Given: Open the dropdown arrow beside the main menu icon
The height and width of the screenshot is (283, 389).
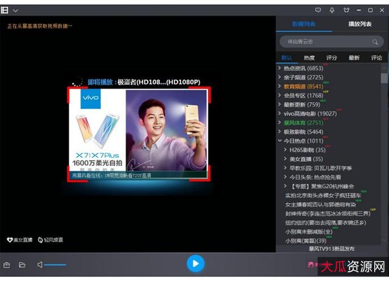Looking at the screenshot, I should coord(15,11).
